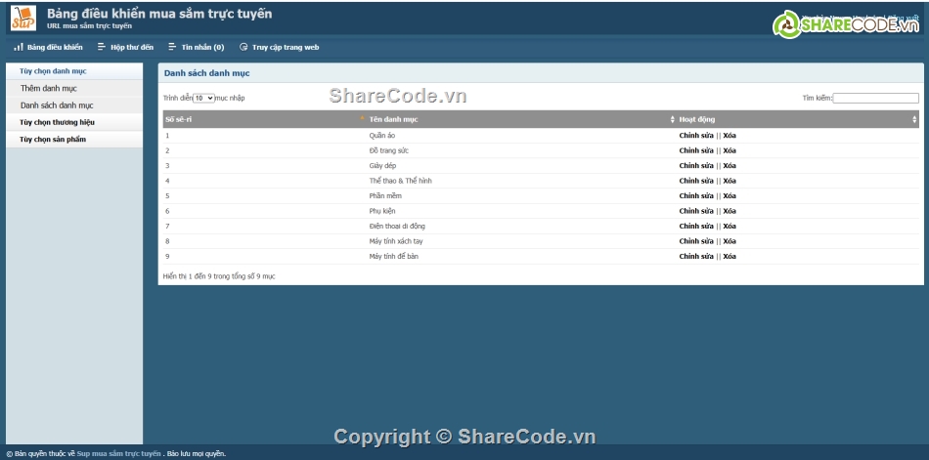Expand Tùy chọn thương hiệu section

click(x=74, y=122)
